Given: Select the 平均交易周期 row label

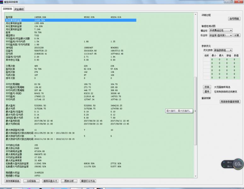Looking at the screenshot, I should click(13, 84).
